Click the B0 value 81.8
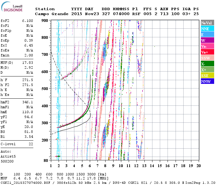 click(29, 132)
